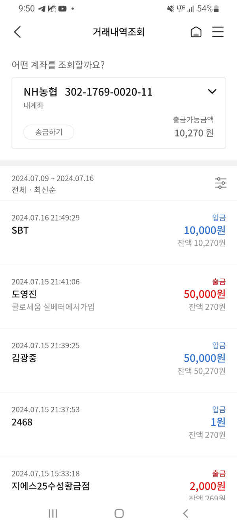
Task: Tap the 출금가능금액 10,270 원 amount
Action: click(194, 133)
